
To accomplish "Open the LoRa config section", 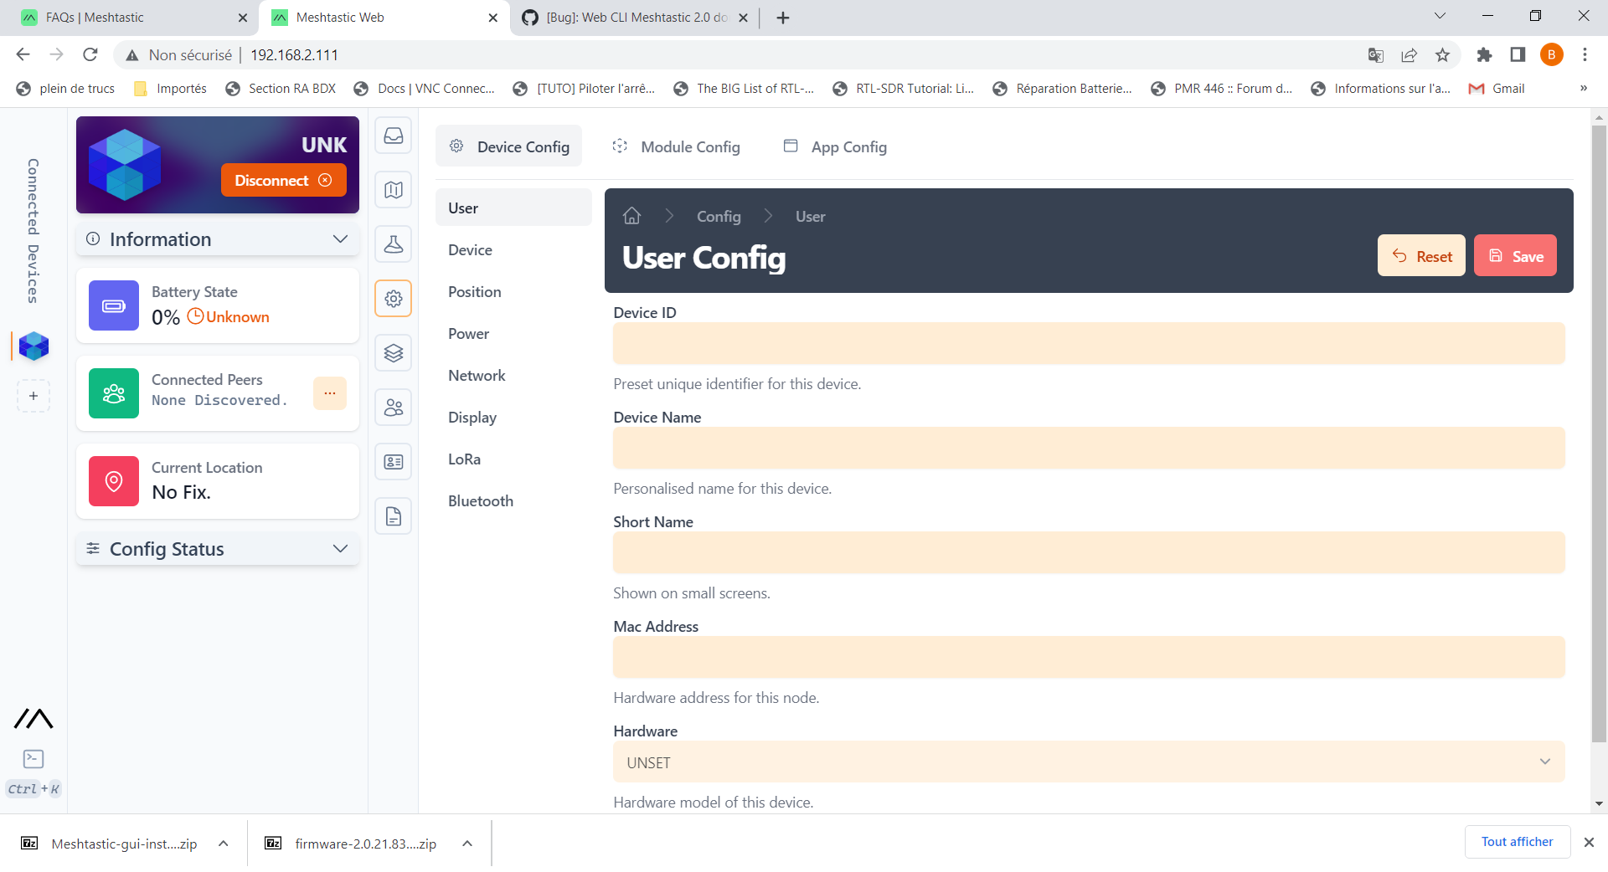I will pyautogui.click(x=513, y=459).
